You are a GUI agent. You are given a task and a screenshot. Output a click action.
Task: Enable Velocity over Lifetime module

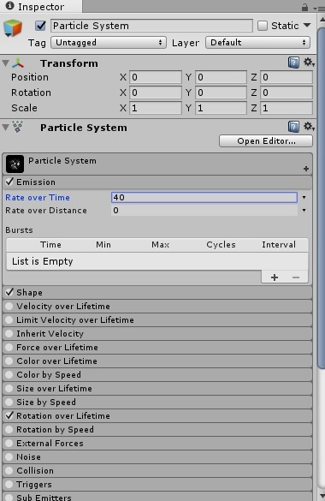tap(9, 306)
